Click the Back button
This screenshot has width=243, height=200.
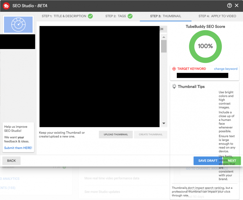point(12,161)
